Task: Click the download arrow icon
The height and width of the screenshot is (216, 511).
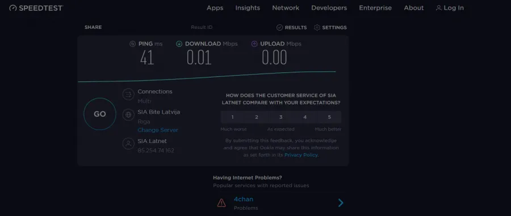Action: point(179,44)
